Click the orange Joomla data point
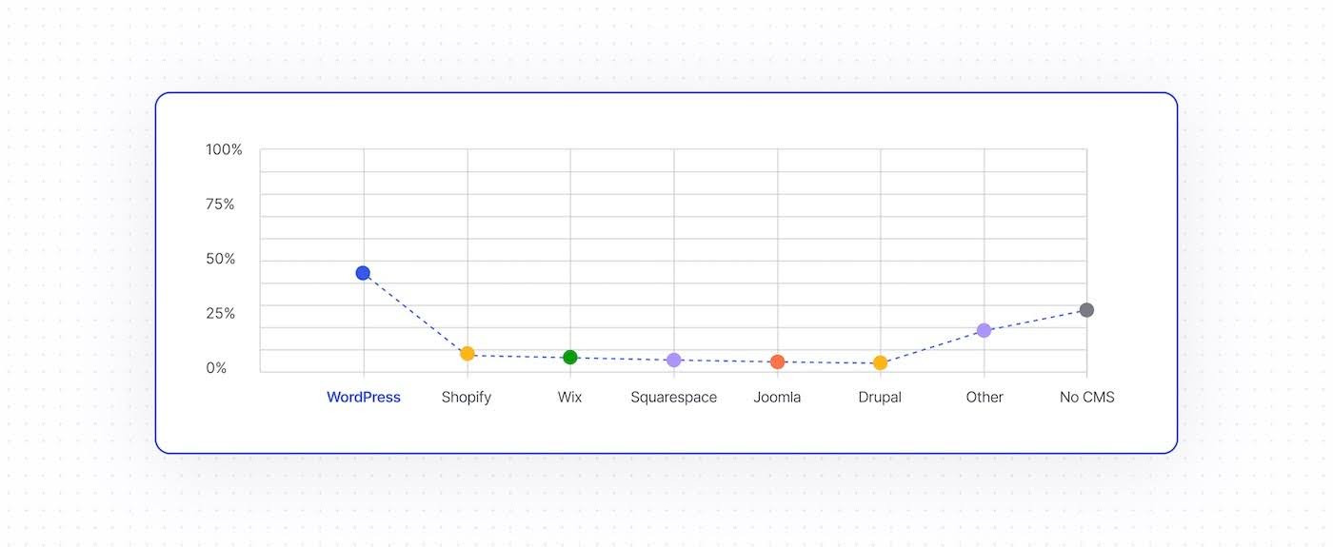This screenshot has width=1333, height=547. point(778,361)
